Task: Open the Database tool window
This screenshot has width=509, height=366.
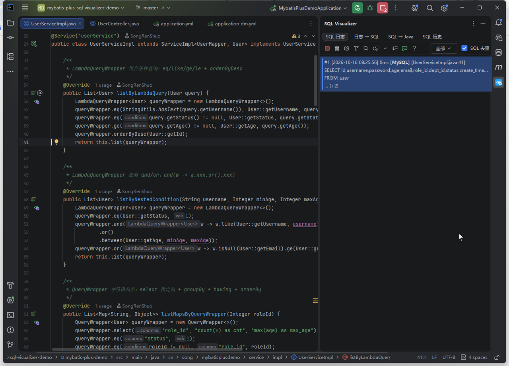Action: [x=499, y=53]
